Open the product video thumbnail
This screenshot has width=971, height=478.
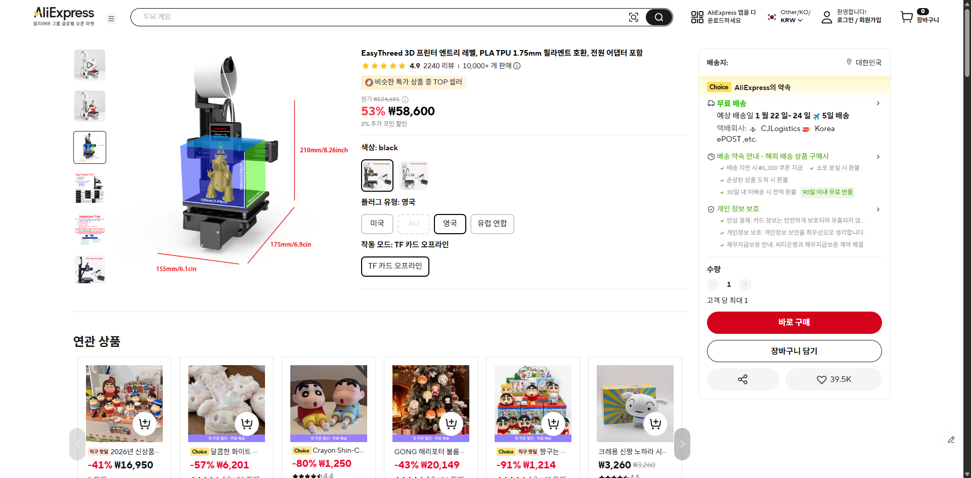click(90, 65)
